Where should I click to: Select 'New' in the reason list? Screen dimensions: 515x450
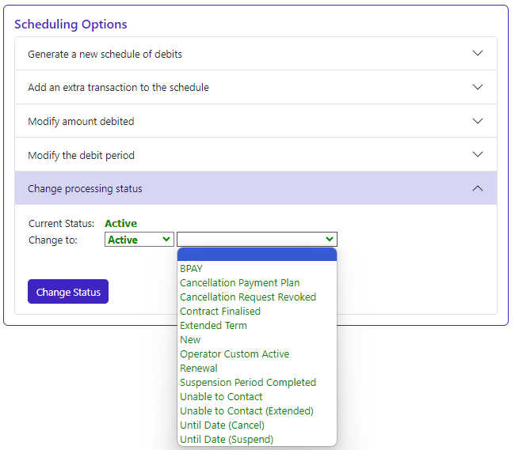click(190, 340)
